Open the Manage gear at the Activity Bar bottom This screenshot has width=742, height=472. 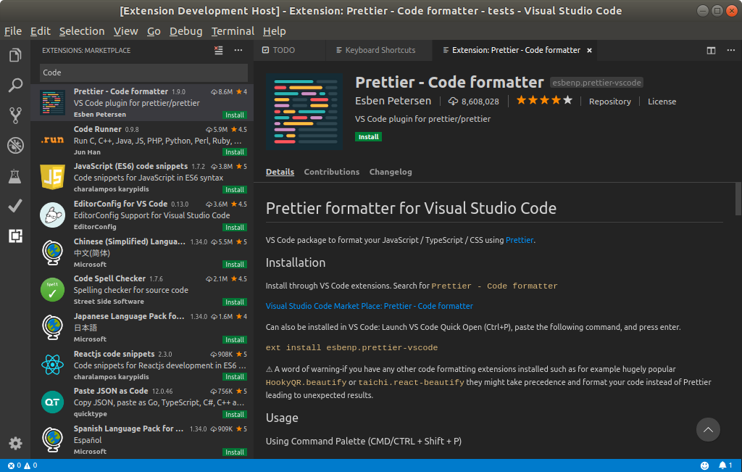(x=14, y=443)
